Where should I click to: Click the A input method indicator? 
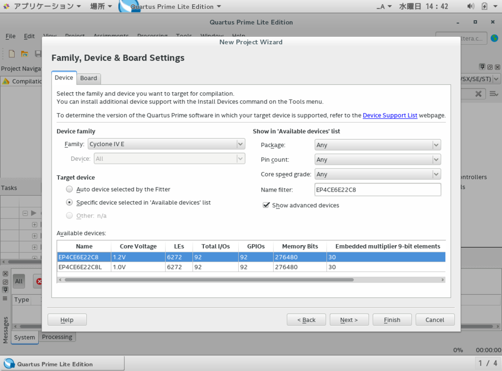(384, 6)
